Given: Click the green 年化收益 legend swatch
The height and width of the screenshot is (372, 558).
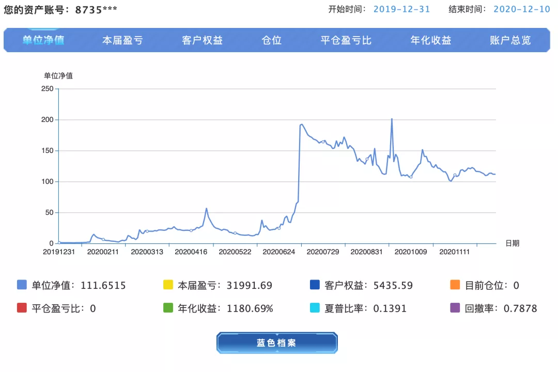Looking at the screenshot, I should (168, 307).
